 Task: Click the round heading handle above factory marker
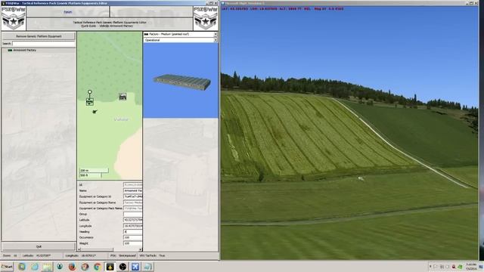(89, 92)
